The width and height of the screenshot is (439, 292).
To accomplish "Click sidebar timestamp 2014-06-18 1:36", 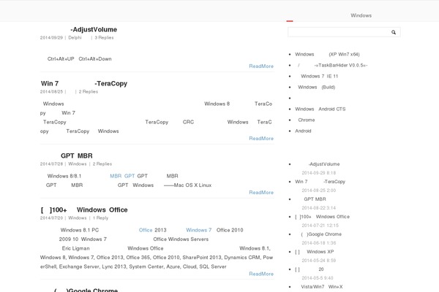I will 318,243.
